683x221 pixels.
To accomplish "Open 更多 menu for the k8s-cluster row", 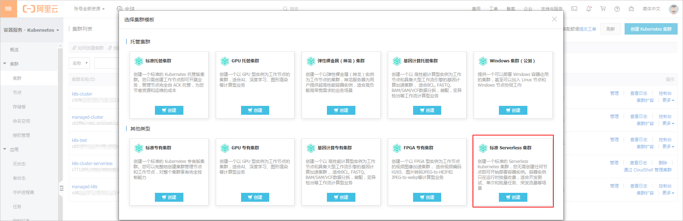I will pos(668,100).
